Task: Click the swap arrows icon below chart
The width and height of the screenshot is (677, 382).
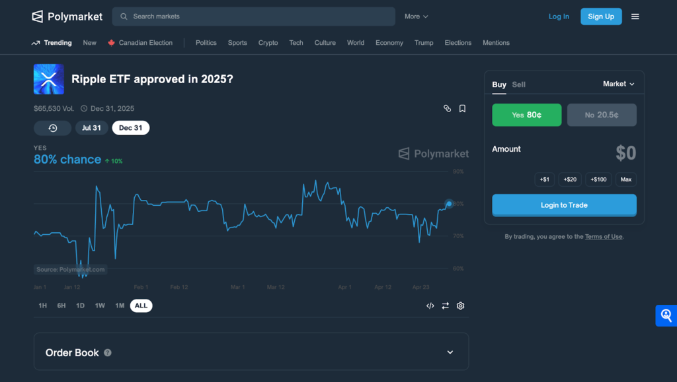Action: [x=445, y=305]
